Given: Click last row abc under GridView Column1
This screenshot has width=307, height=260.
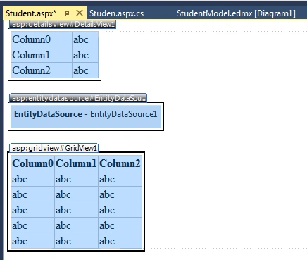Looking at the screenshot, I should click(76, 241).
